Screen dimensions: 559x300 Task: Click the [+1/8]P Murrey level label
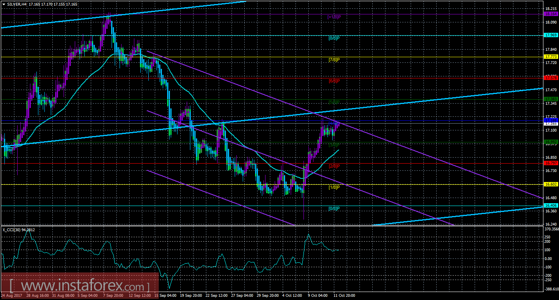tap(334, 17)
